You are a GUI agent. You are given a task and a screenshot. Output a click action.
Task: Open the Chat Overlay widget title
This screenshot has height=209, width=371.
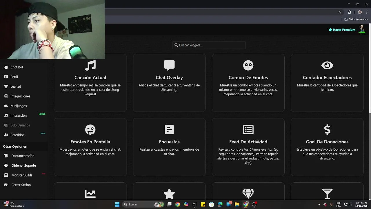(169, 78)
